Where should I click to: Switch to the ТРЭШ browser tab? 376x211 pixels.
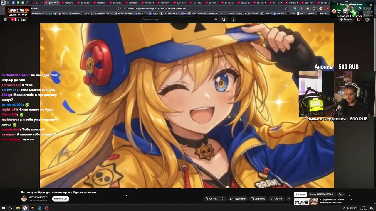pos(68,3)
